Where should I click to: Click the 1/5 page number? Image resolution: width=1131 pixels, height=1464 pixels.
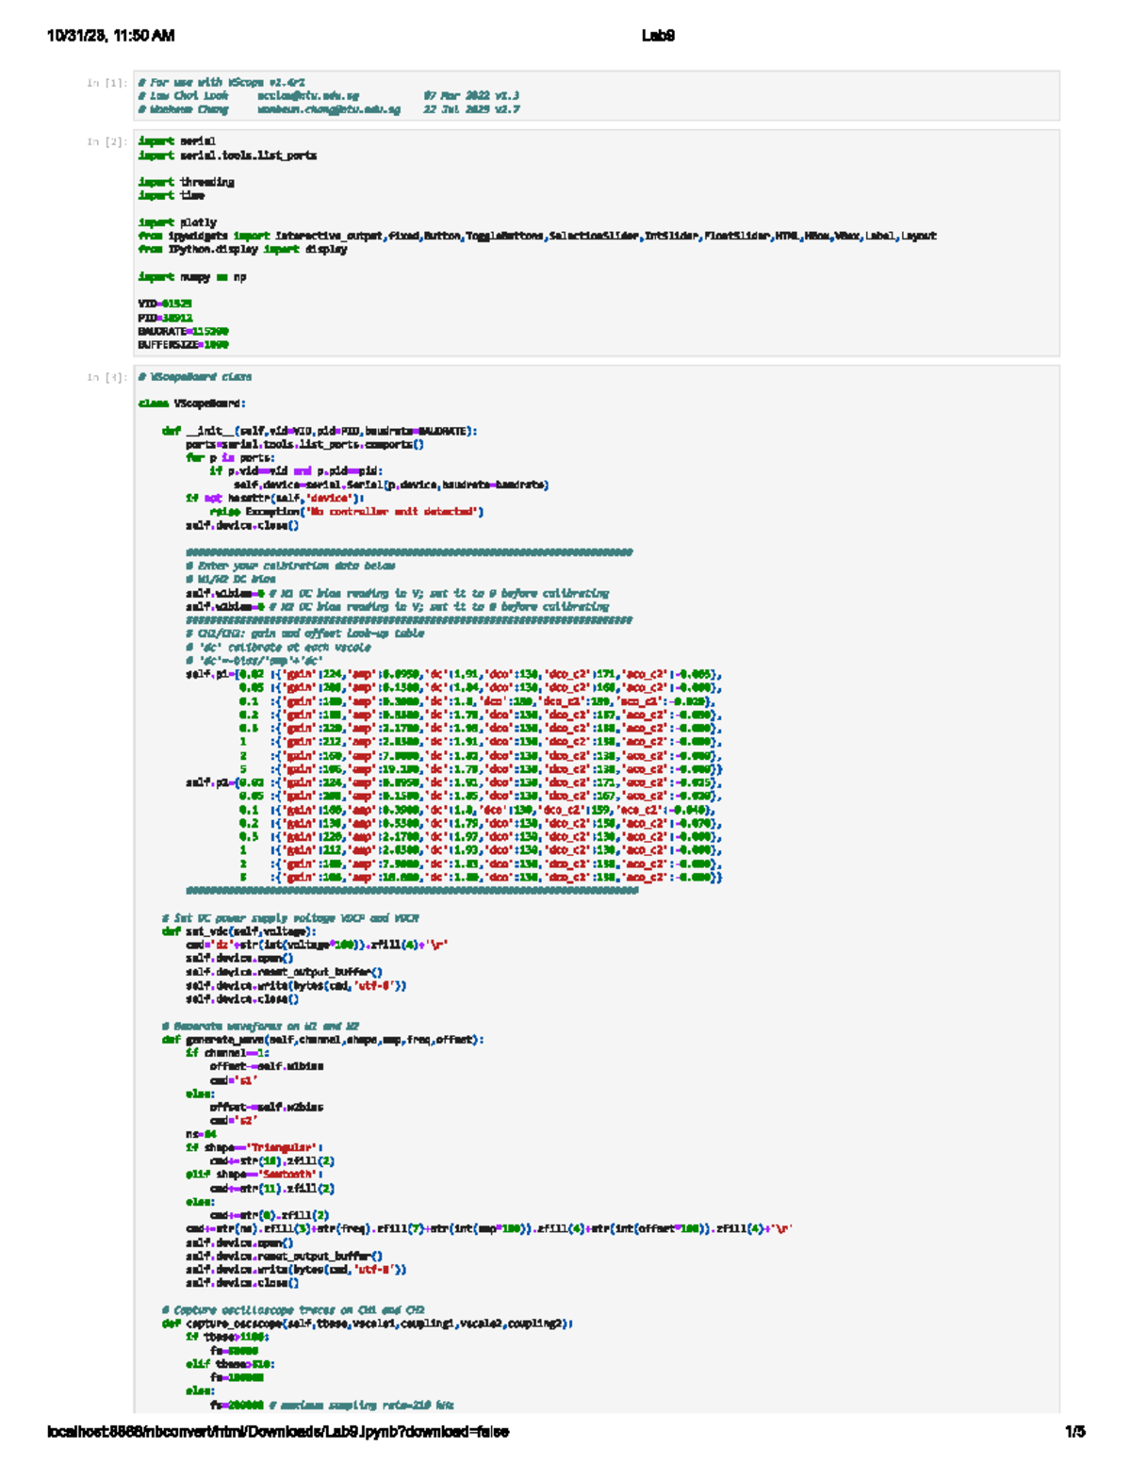coord(1074,1432)
